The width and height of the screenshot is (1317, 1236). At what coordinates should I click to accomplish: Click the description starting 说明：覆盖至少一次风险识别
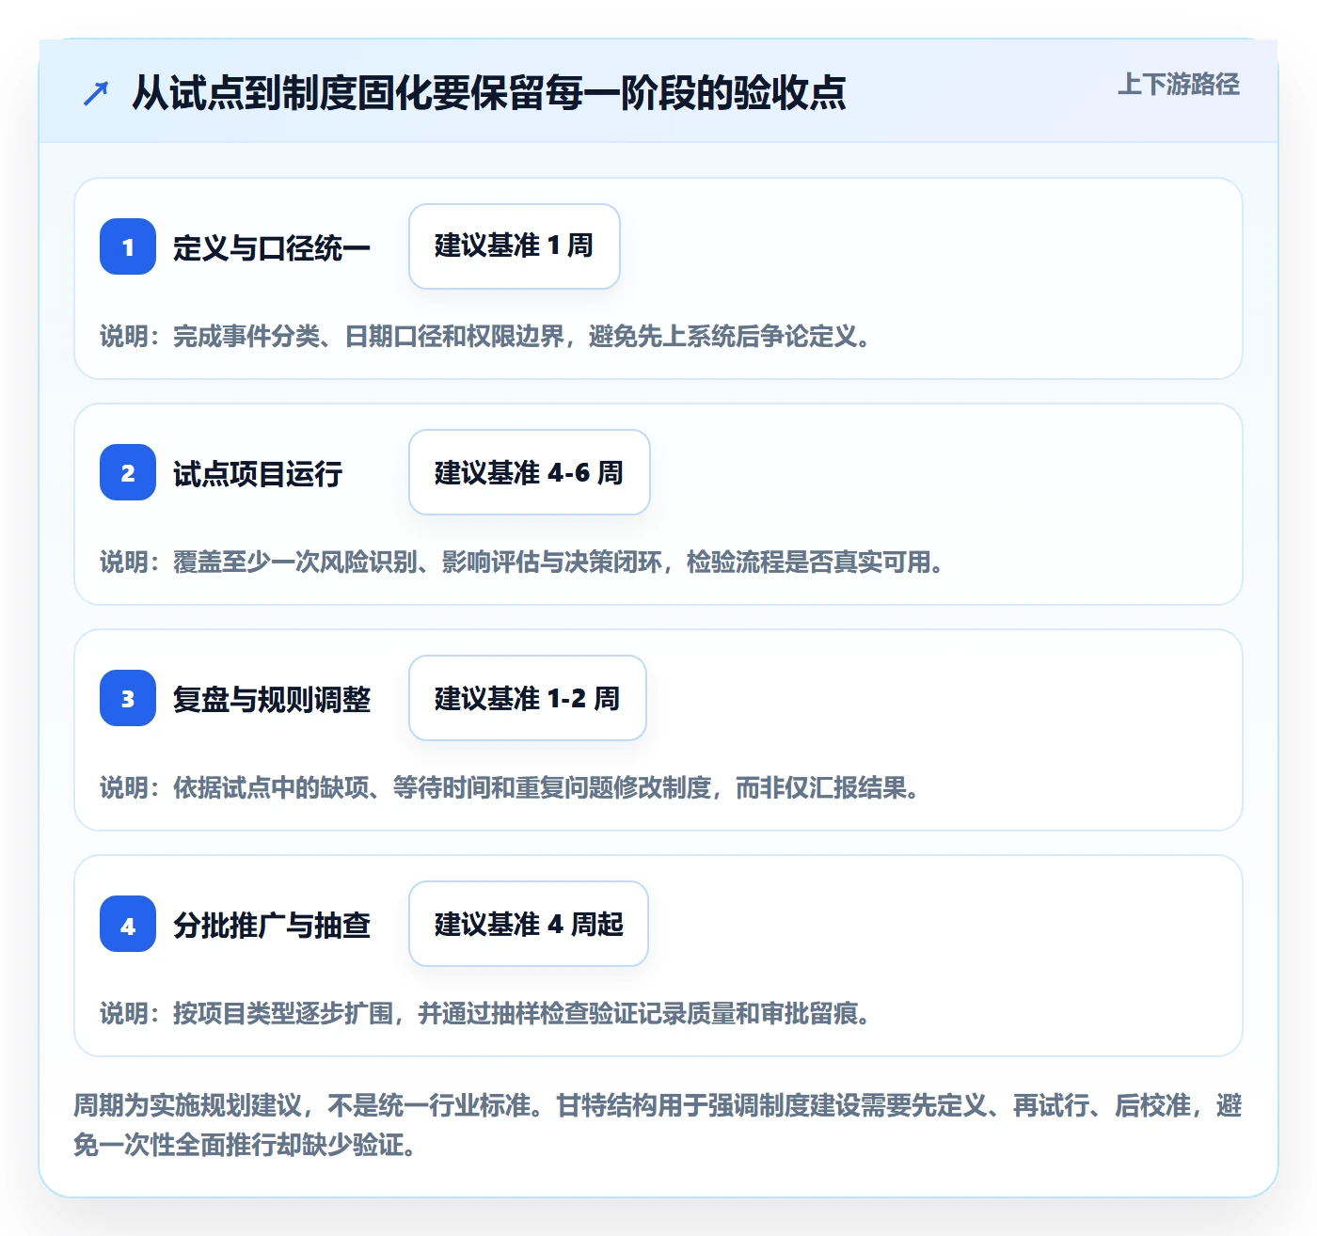point(522,562)
